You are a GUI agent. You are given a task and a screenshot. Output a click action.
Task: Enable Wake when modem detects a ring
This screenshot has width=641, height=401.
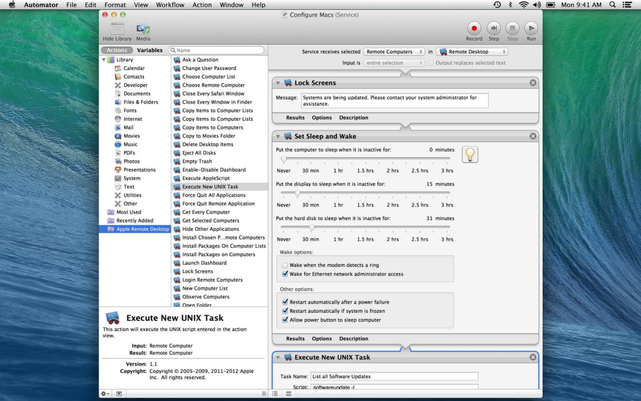pyautogui.click(x=285, y=265)
